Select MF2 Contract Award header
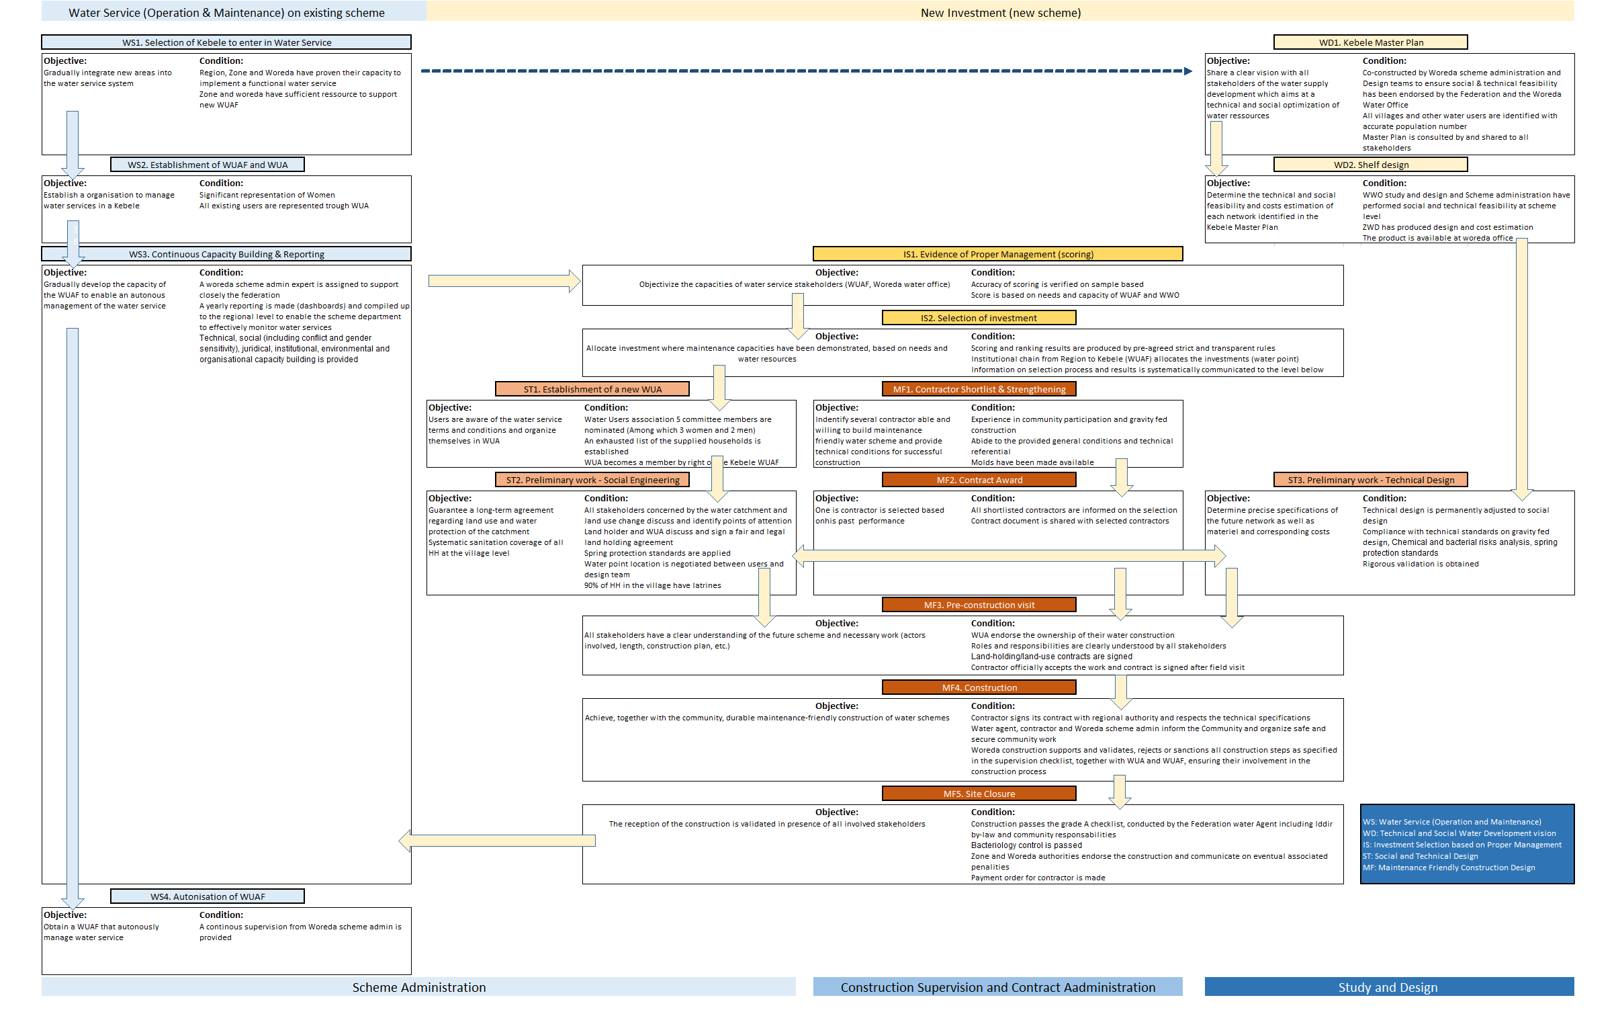The width and height of the screenshot is (1616, 1010). (979, 480)
